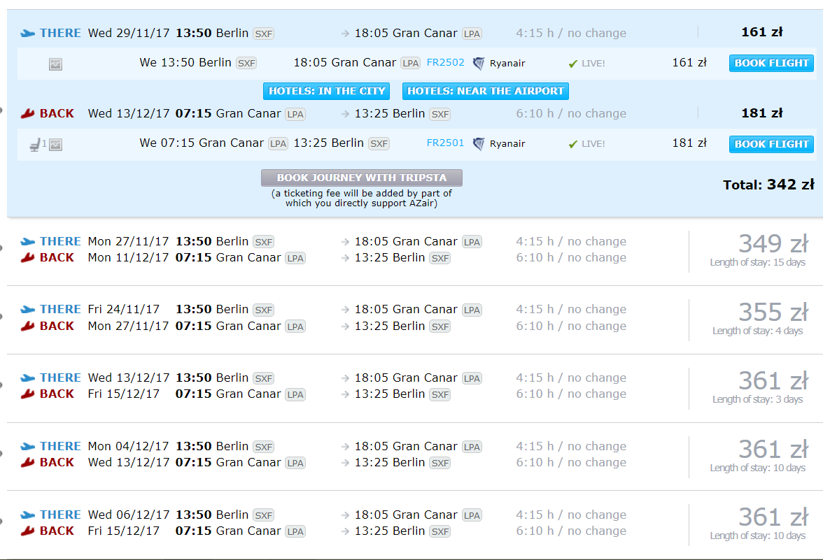
Task: Select the 349 zł price result
Action: (x=773, y=244)
